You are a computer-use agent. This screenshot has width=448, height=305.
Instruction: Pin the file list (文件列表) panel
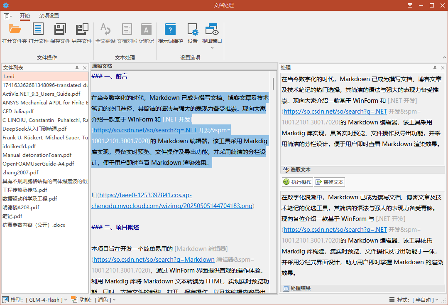(77, 68)
